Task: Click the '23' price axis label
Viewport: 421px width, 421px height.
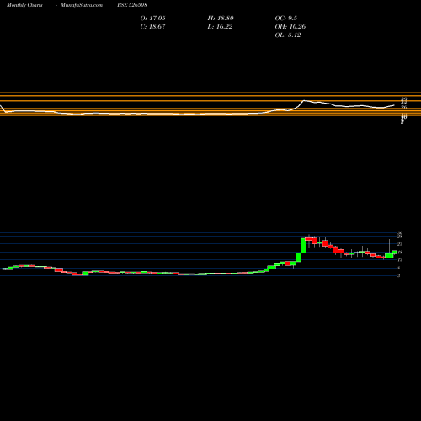Action: click(x=400, y=244)
